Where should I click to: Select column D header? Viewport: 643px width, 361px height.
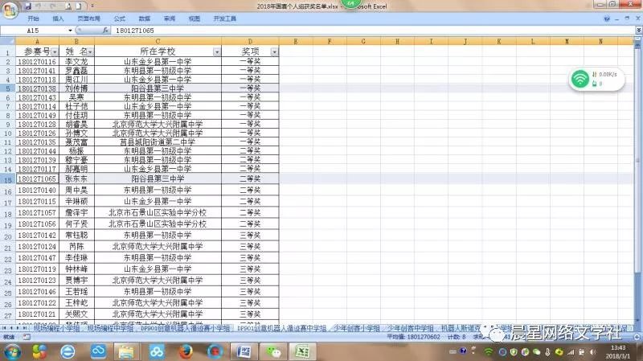(x=250, y=40)
